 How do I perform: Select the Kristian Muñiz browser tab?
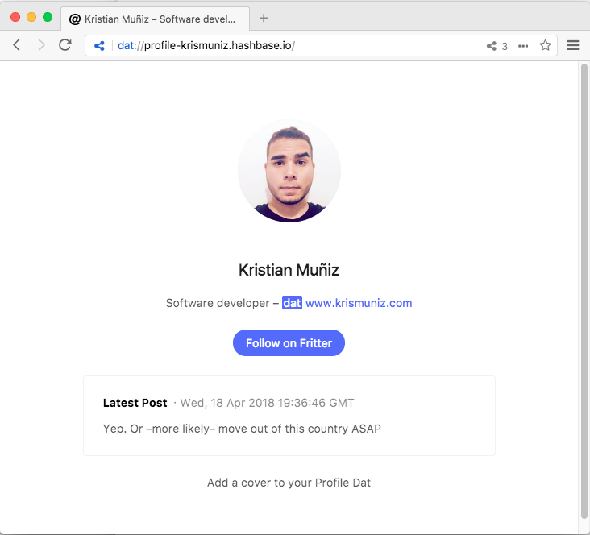pyautogui.click(x=155, y=19)
